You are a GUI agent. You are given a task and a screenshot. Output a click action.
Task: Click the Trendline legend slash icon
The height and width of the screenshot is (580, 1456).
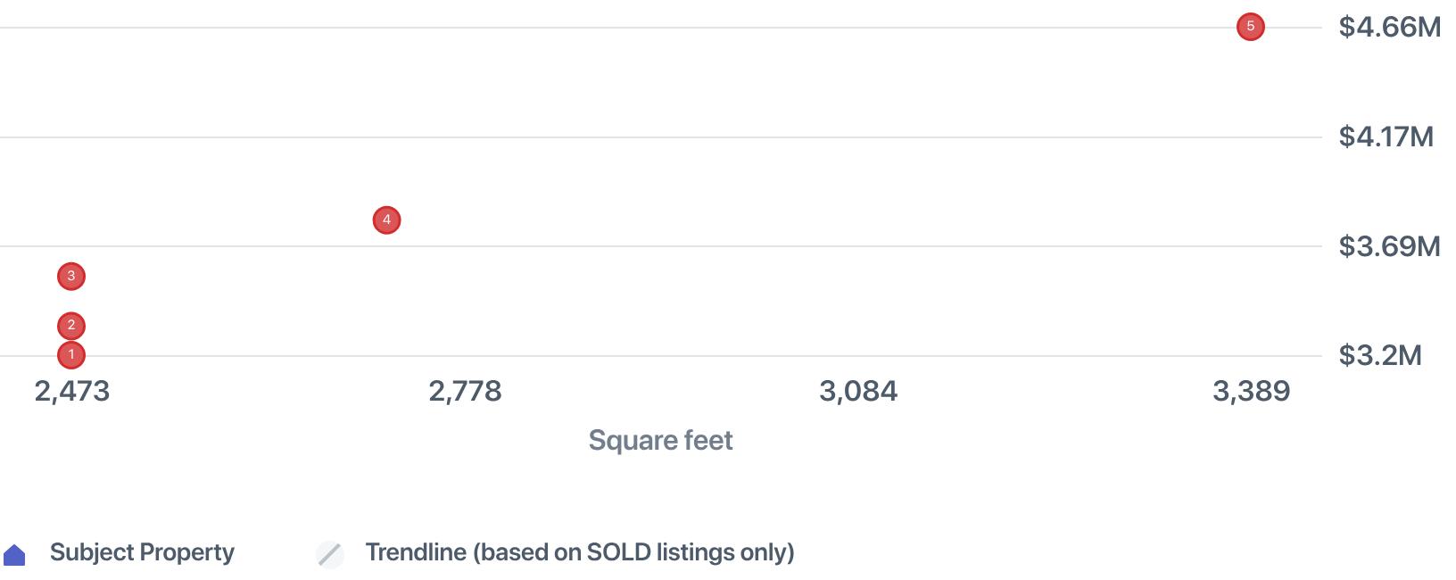[x=330, y=554]
